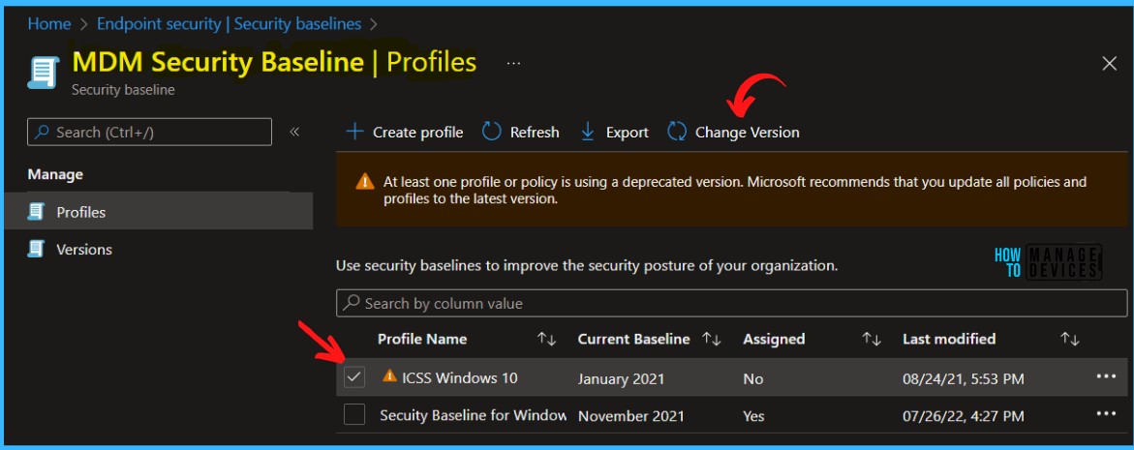
Task: Sort by Last modified column arrows
Action: click(x=1070, y=339)
